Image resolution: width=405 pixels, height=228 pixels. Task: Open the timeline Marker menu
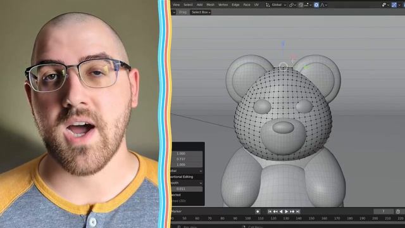(x=177, y=212)
